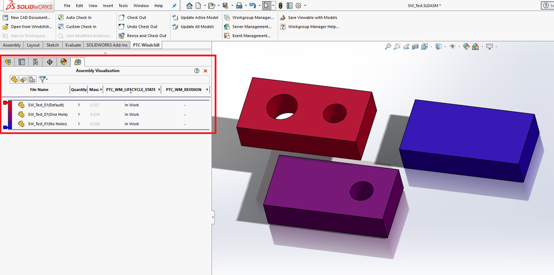The image size is (554, 275).
Task: Click the Zoom to Fit magnifier icon
Action: tap(387, 47)
